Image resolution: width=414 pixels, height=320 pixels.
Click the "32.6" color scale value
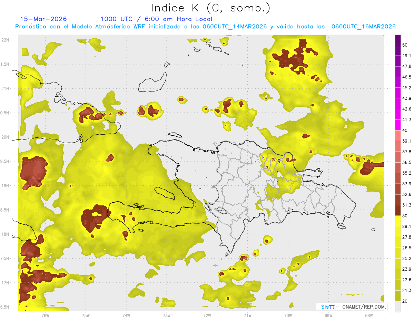pos(407,194)
